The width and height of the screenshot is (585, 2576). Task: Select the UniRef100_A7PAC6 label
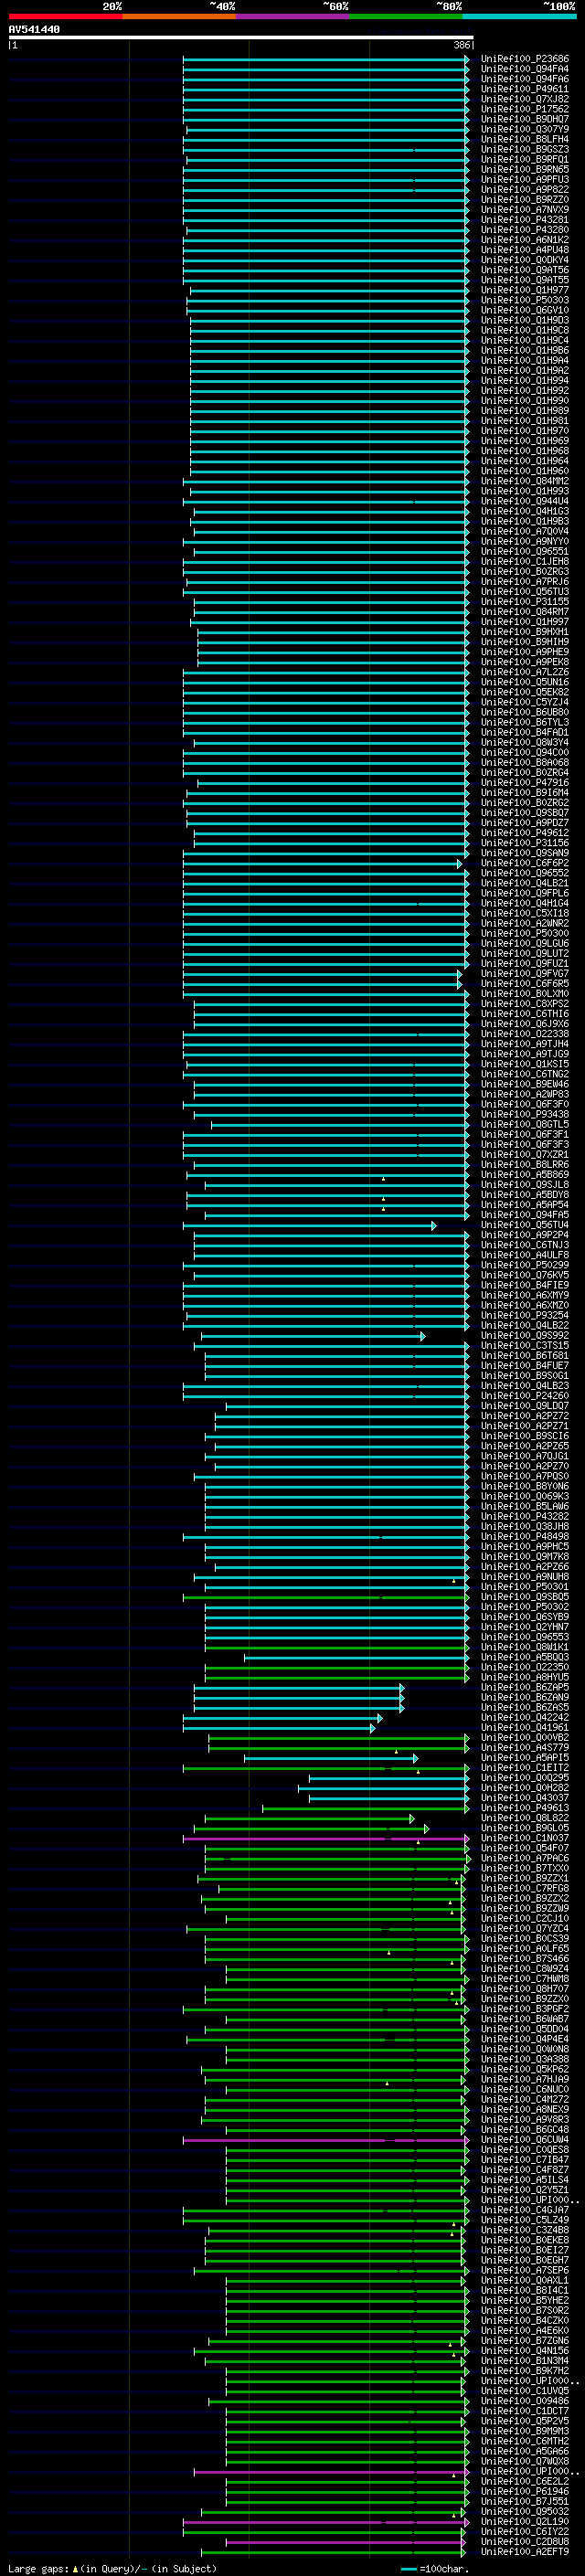(525, 1859)
